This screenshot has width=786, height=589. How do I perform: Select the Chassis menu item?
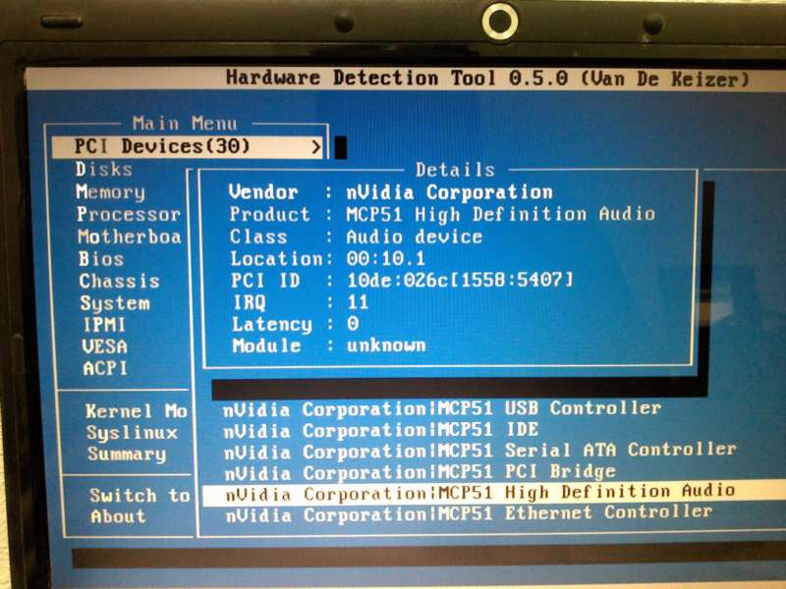coord(119,282)
